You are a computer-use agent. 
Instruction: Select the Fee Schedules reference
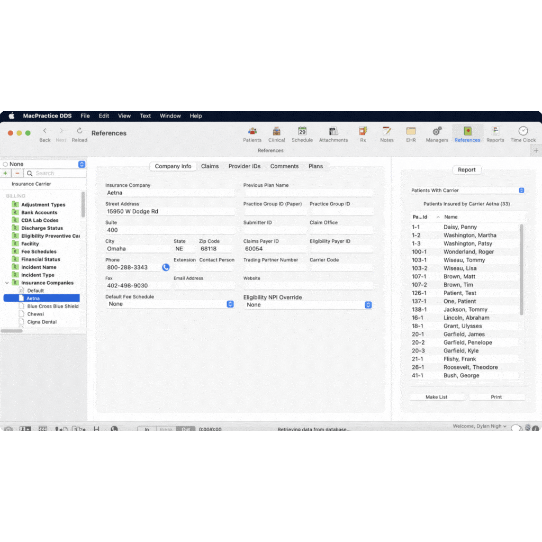click(39, 251)
